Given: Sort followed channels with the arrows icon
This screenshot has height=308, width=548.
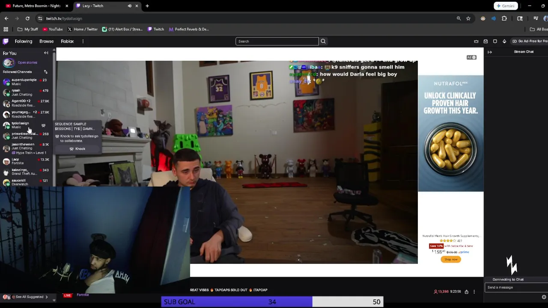Looking at the screenshot, I should 45,72.
